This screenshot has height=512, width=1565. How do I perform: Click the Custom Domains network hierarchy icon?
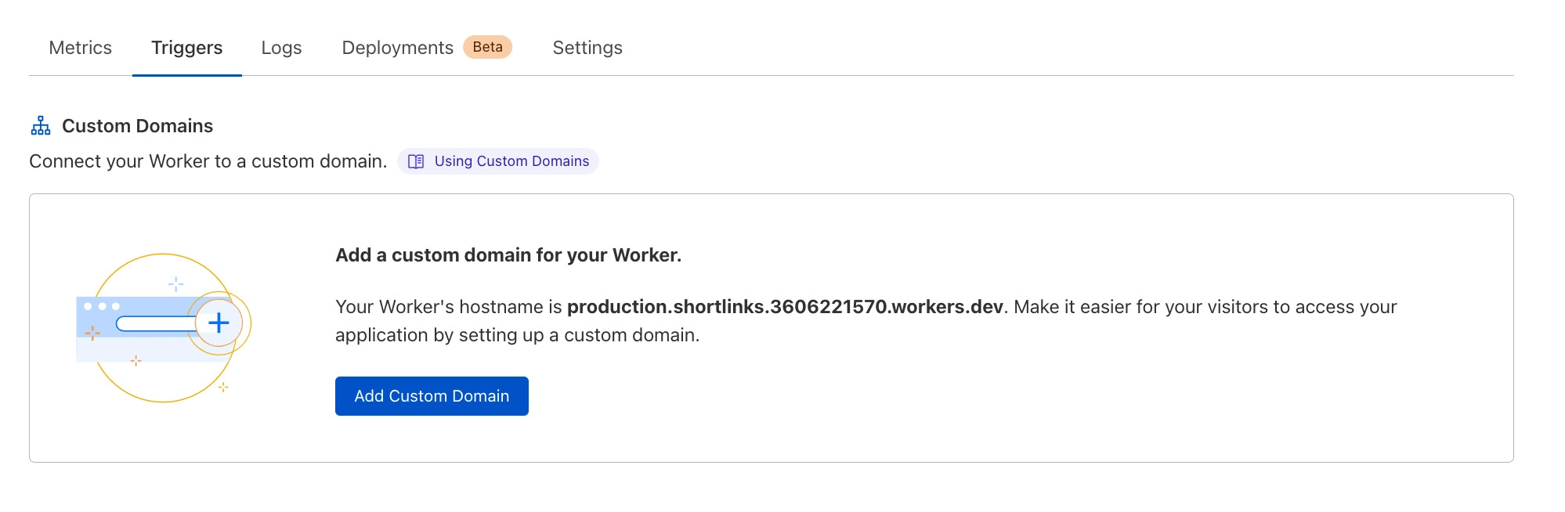pos(41,126)
